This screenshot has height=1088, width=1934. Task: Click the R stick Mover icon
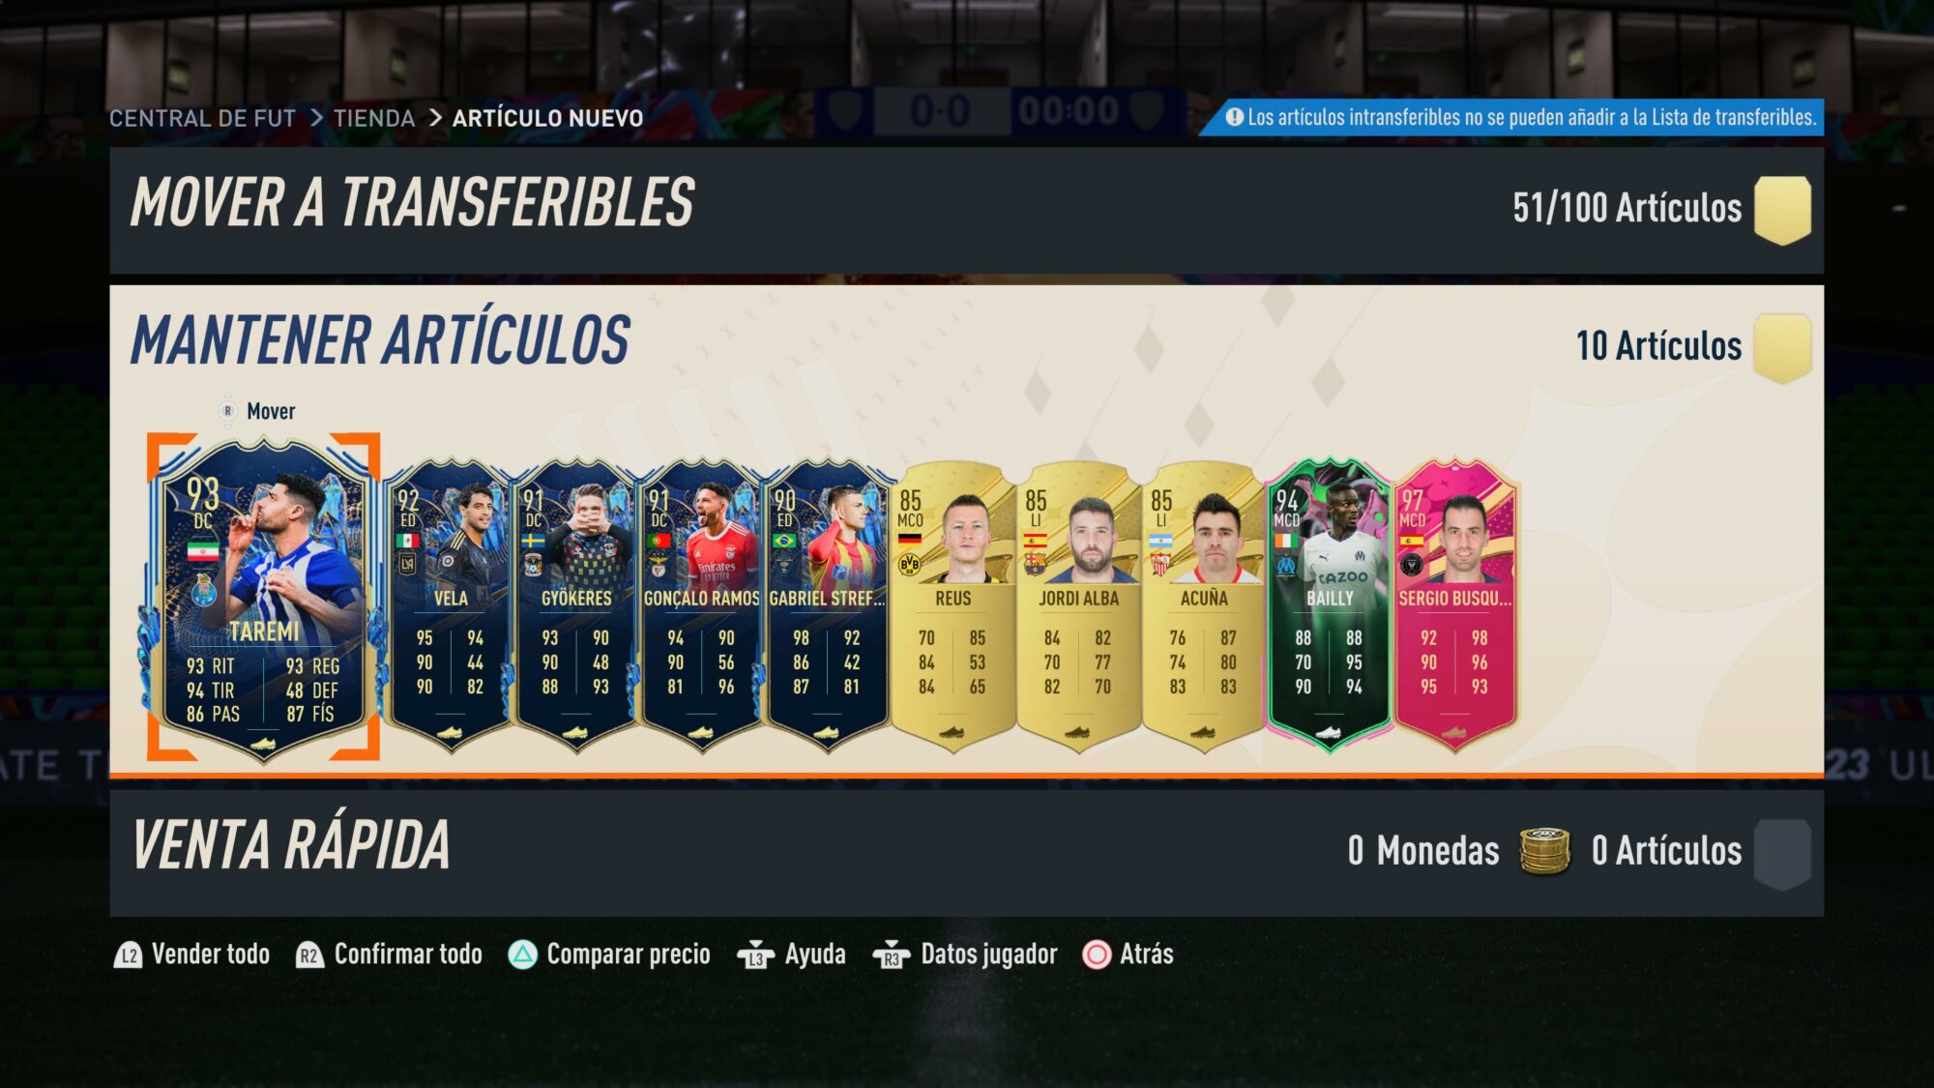click(x=228, y=411)
